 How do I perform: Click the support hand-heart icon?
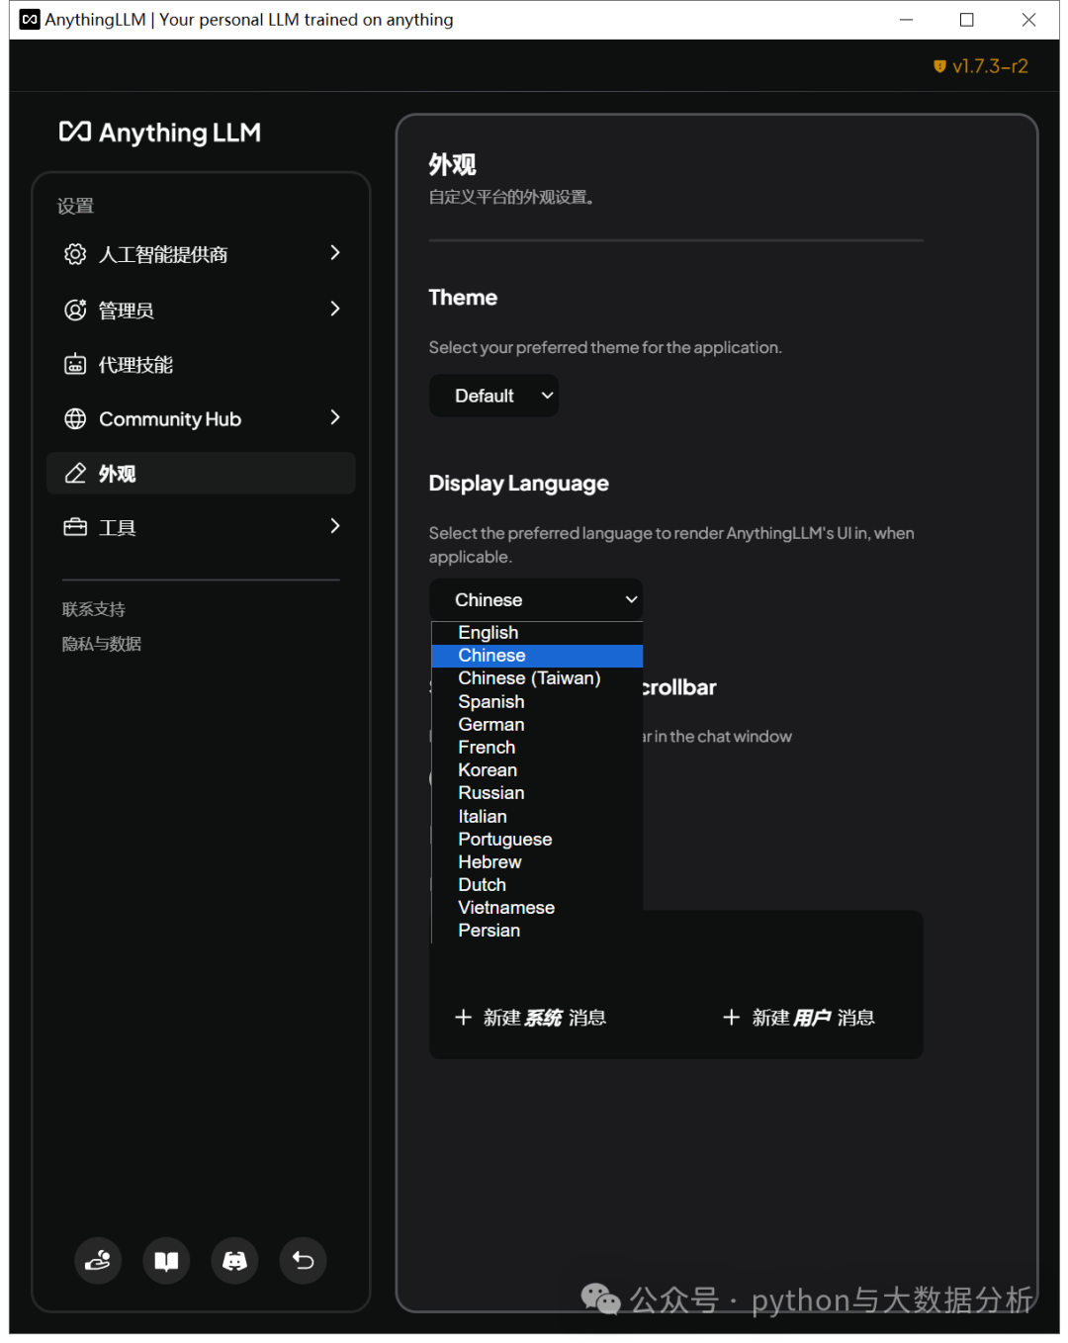[98, 1261]
